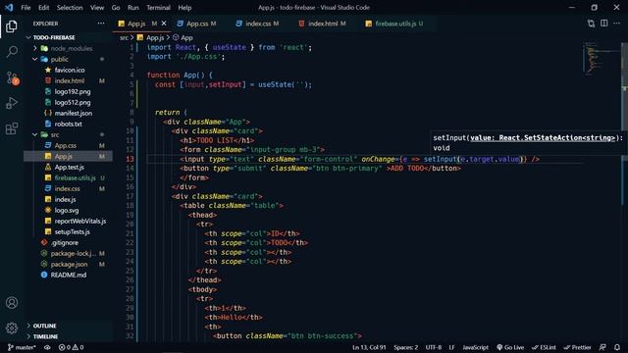Open the Edit menu
628x353 pixels.
[x=43, y=7]
